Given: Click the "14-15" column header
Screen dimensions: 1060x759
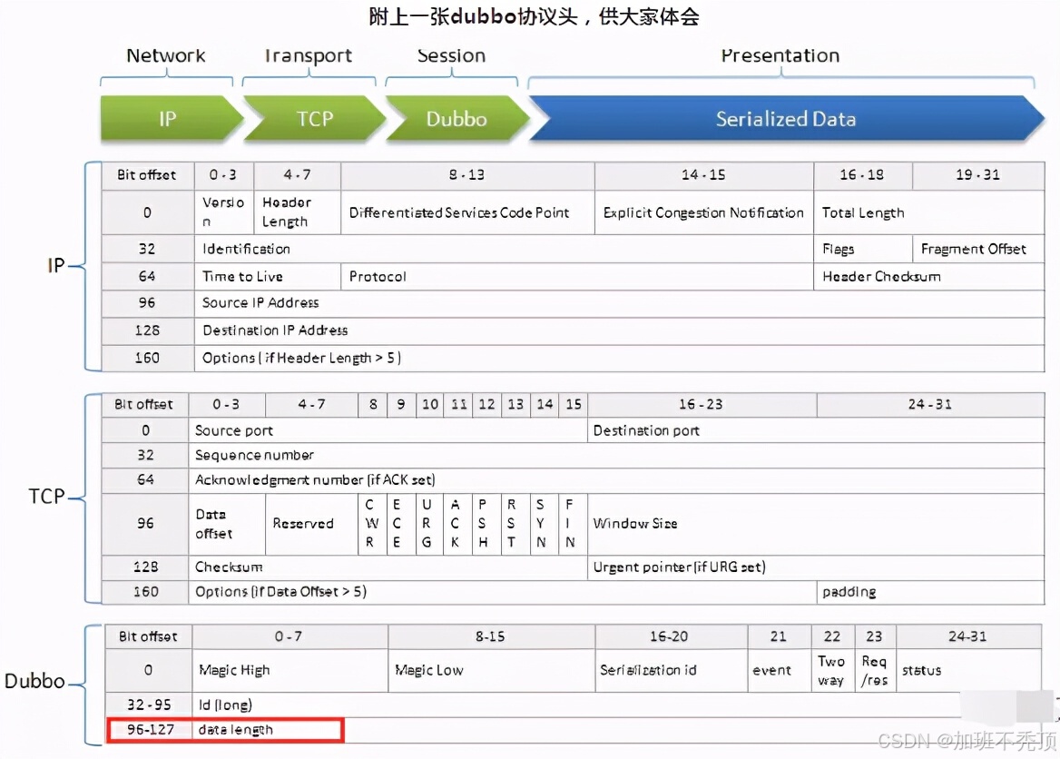Looking at the screenshot, I should pos(703,175).
